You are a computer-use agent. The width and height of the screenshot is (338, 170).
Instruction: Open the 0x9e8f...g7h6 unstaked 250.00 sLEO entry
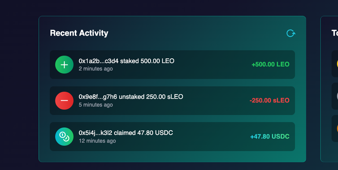[x=172, y=101]
